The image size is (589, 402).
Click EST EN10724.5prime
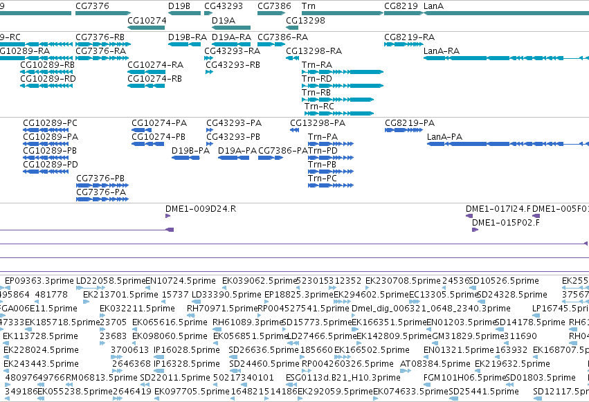point(181,281)
